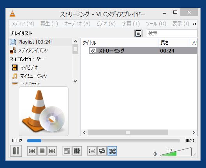The image size is (206, 168).
Task: Select Playlist [00:24] in the sidebar
Action: [40, 42]
